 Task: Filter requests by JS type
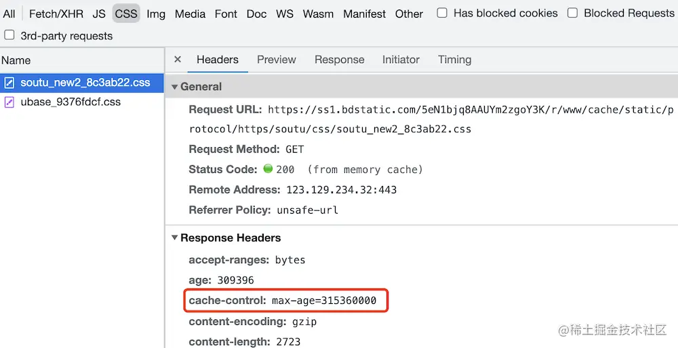tap(99, 14)
